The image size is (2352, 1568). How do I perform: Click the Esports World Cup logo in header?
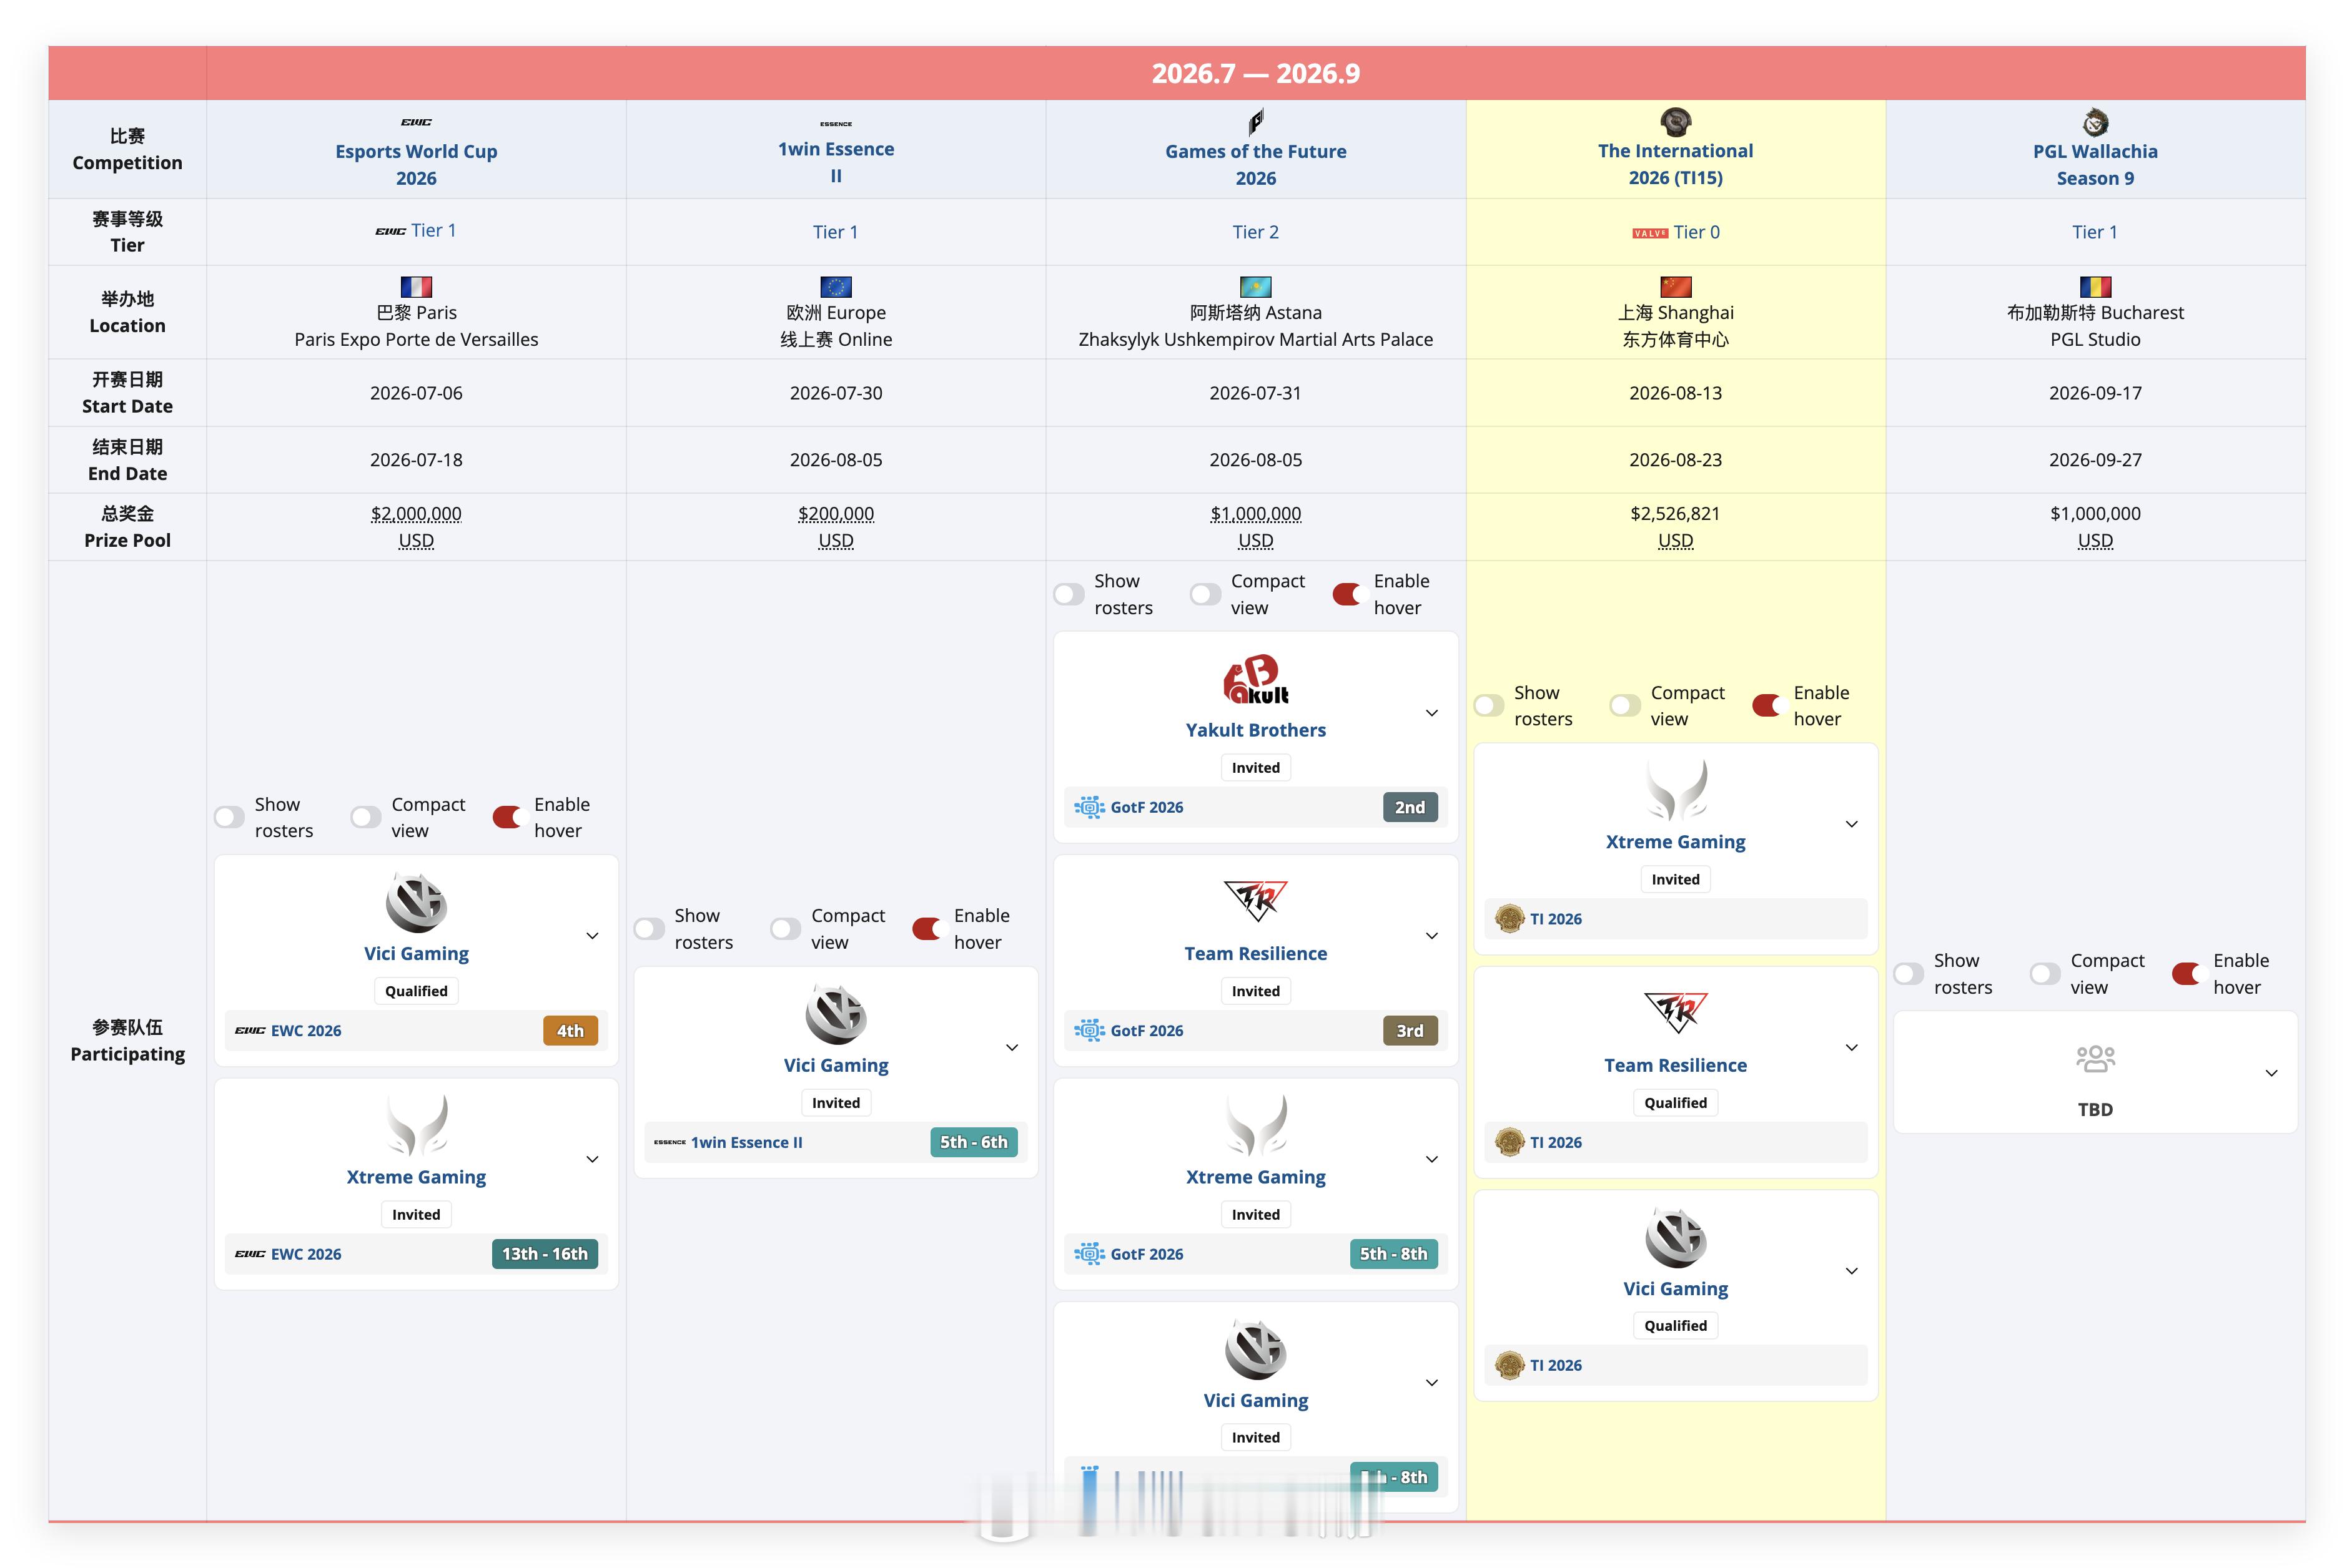point(416,122)
